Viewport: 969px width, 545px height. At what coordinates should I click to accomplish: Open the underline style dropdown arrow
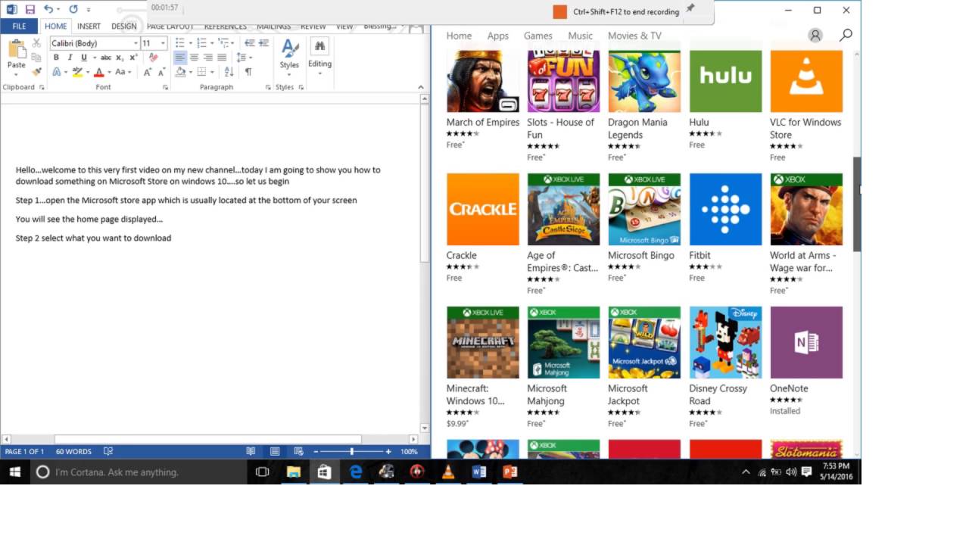pyautogui.click(x=94, y=58)
